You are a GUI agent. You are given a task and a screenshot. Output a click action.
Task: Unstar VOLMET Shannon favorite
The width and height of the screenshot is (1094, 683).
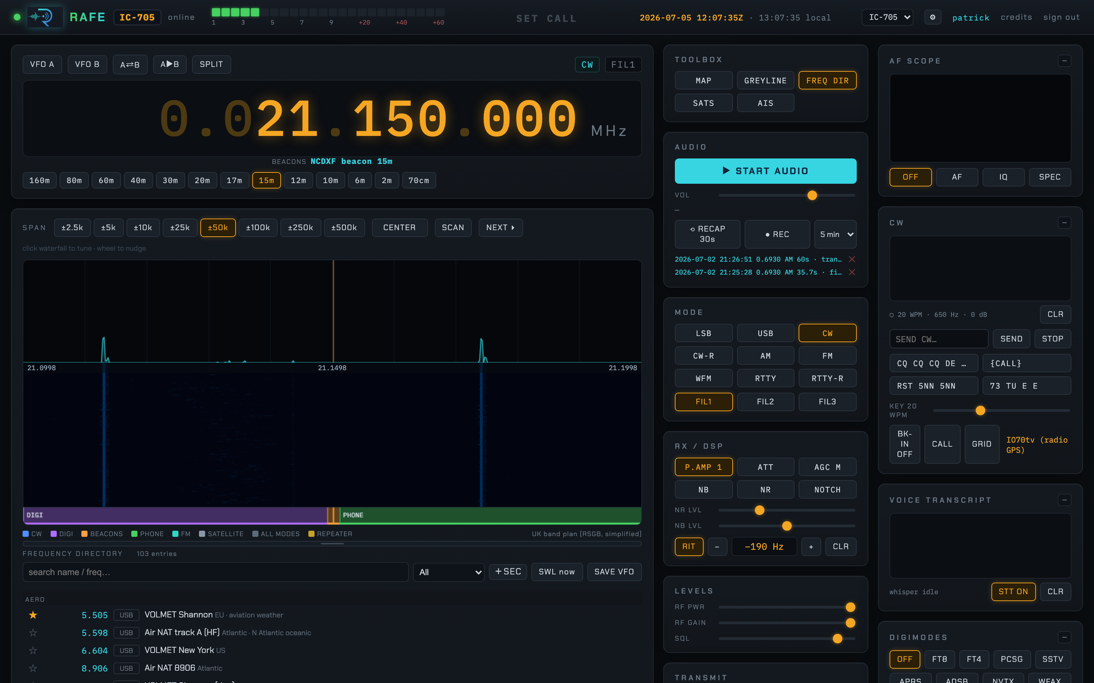[x=33, y=615]
